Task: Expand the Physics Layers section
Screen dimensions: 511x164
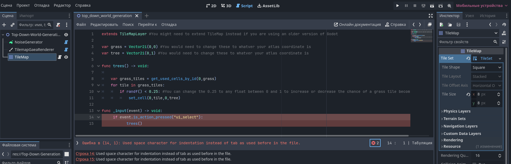Action: [x=457, y=111]
